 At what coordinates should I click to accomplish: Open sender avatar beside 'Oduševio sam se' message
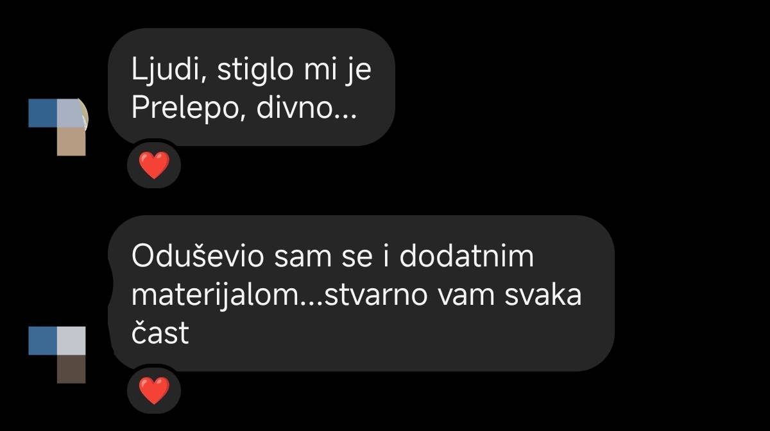[57, 354]
